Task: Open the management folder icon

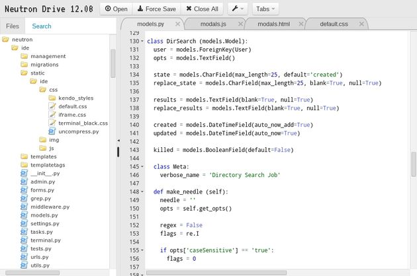Action: tap(24, 56)
